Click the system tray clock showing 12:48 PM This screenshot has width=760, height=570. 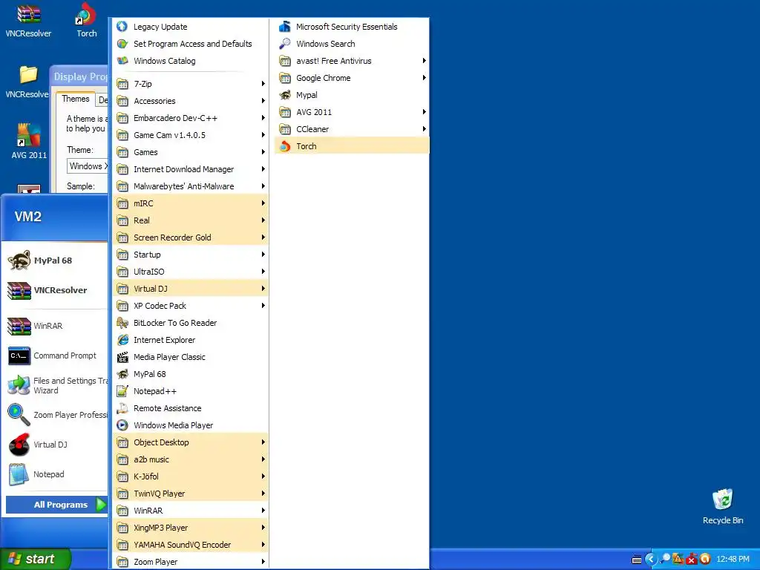[x=733, y=559]
